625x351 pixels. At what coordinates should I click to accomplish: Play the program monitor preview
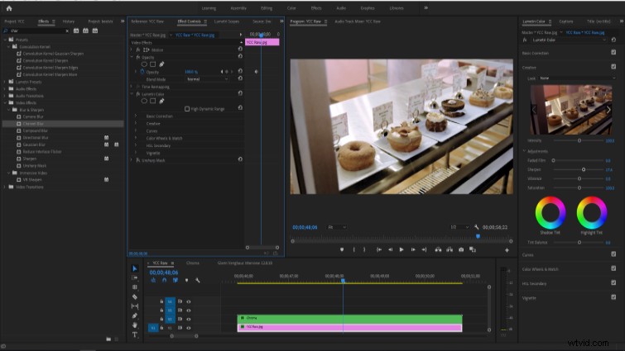click(401, 249)
